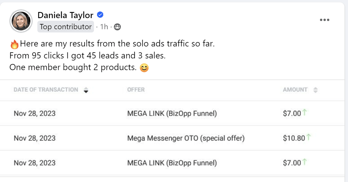Image resolution: width=348 pixels, height=182 pixels.
Task: Click the Date of Transaction header label
Action: 46,90
